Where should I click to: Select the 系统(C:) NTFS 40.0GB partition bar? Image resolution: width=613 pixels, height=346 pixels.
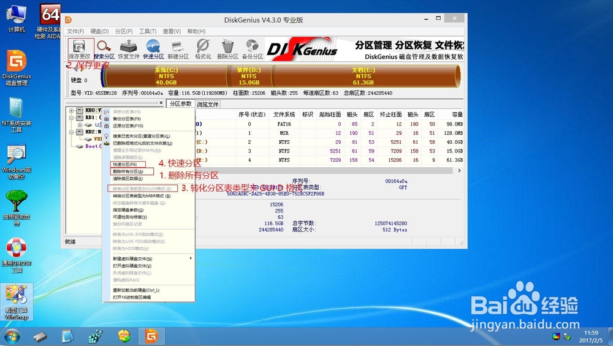(x=166, y=76)
